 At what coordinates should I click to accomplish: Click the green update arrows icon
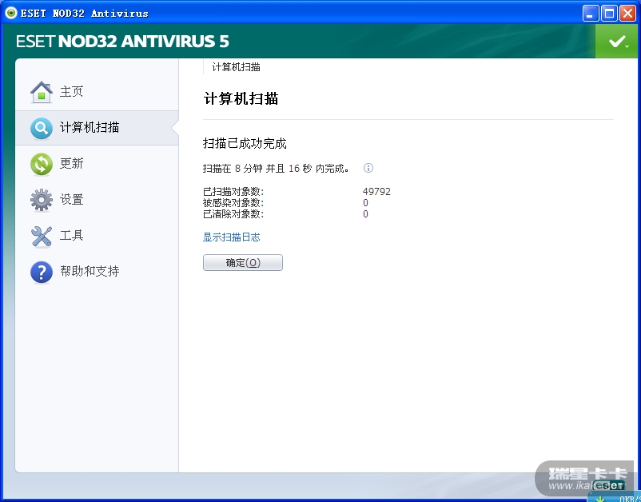click(x=42, y=164)
